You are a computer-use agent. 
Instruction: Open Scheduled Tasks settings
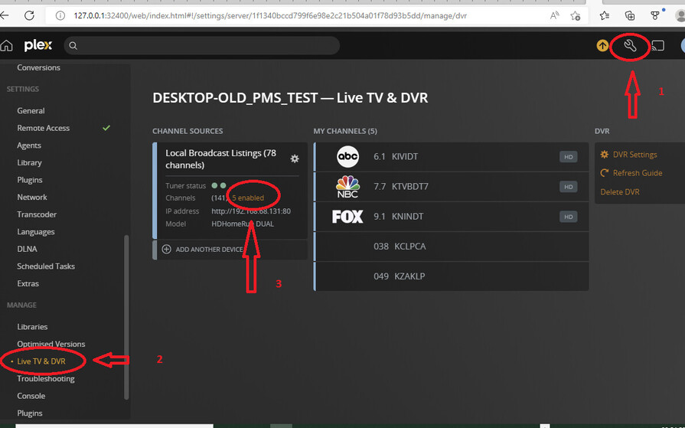(x=46, y=266)
